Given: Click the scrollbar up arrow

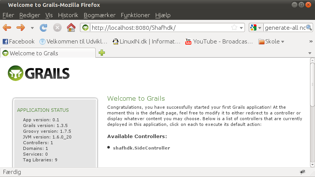Looking at the screenshot, I should (312, 60).
